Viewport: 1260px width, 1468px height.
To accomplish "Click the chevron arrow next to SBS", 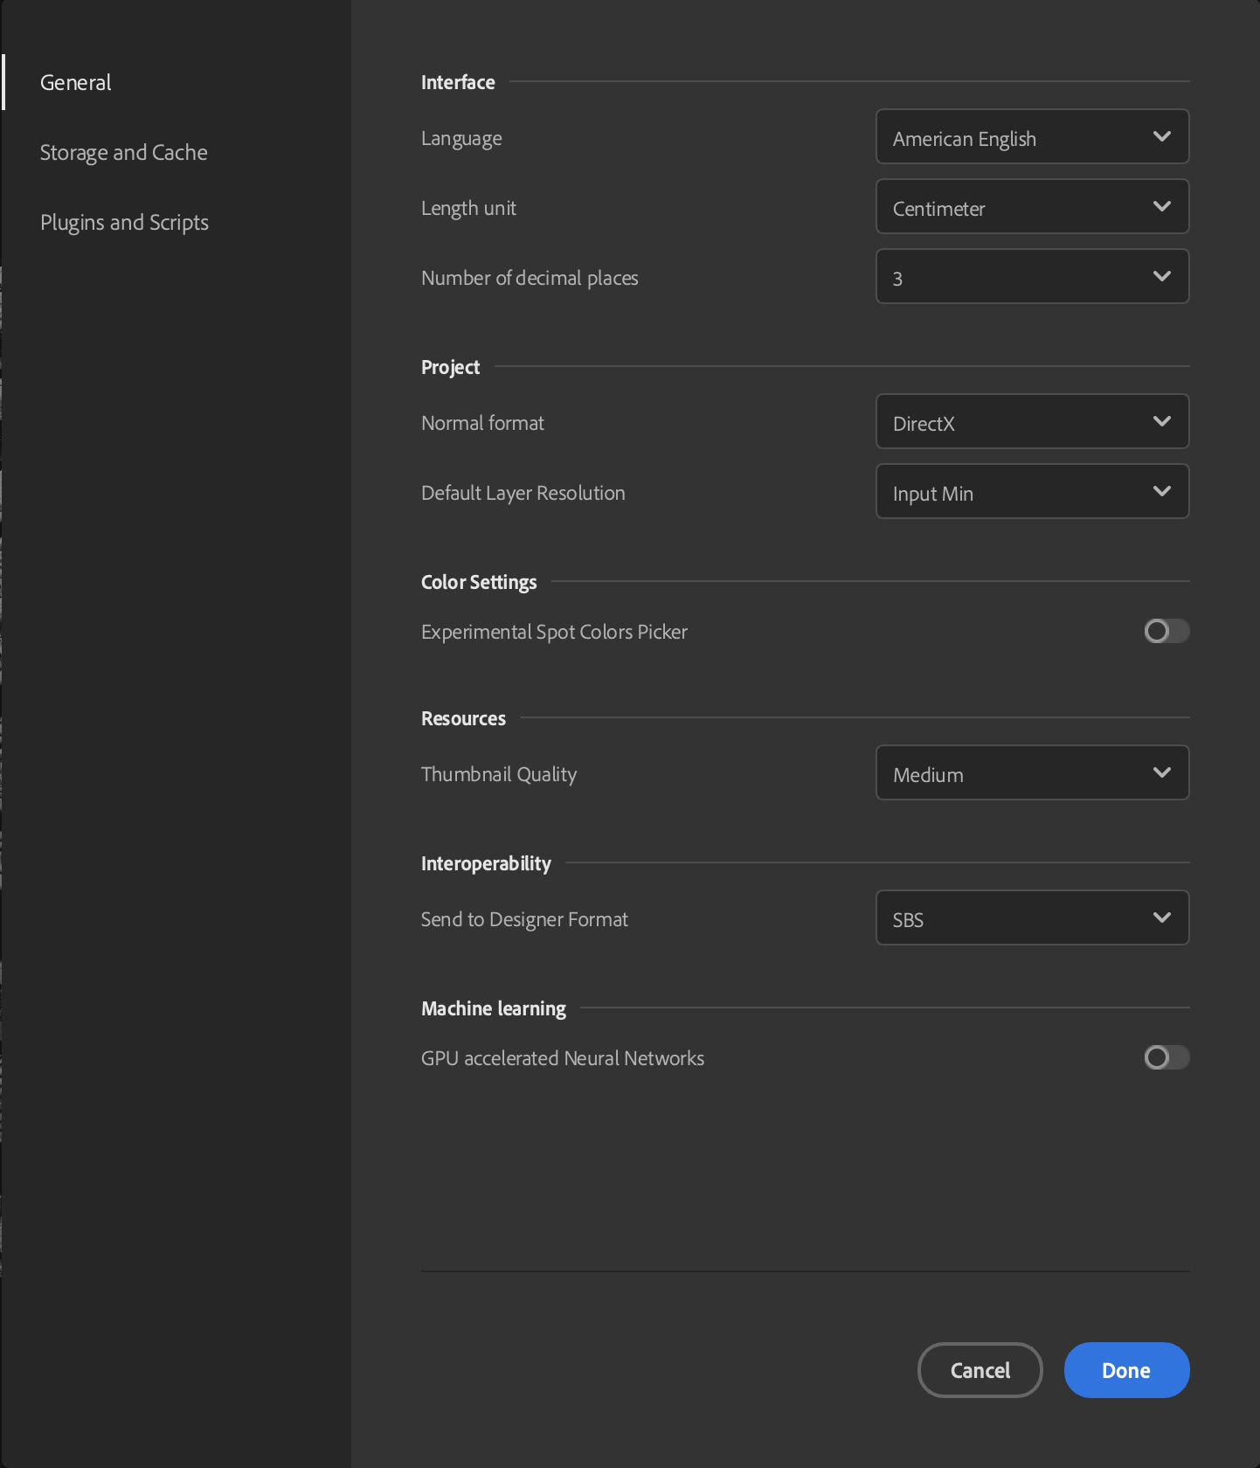I will (1161, 917).
